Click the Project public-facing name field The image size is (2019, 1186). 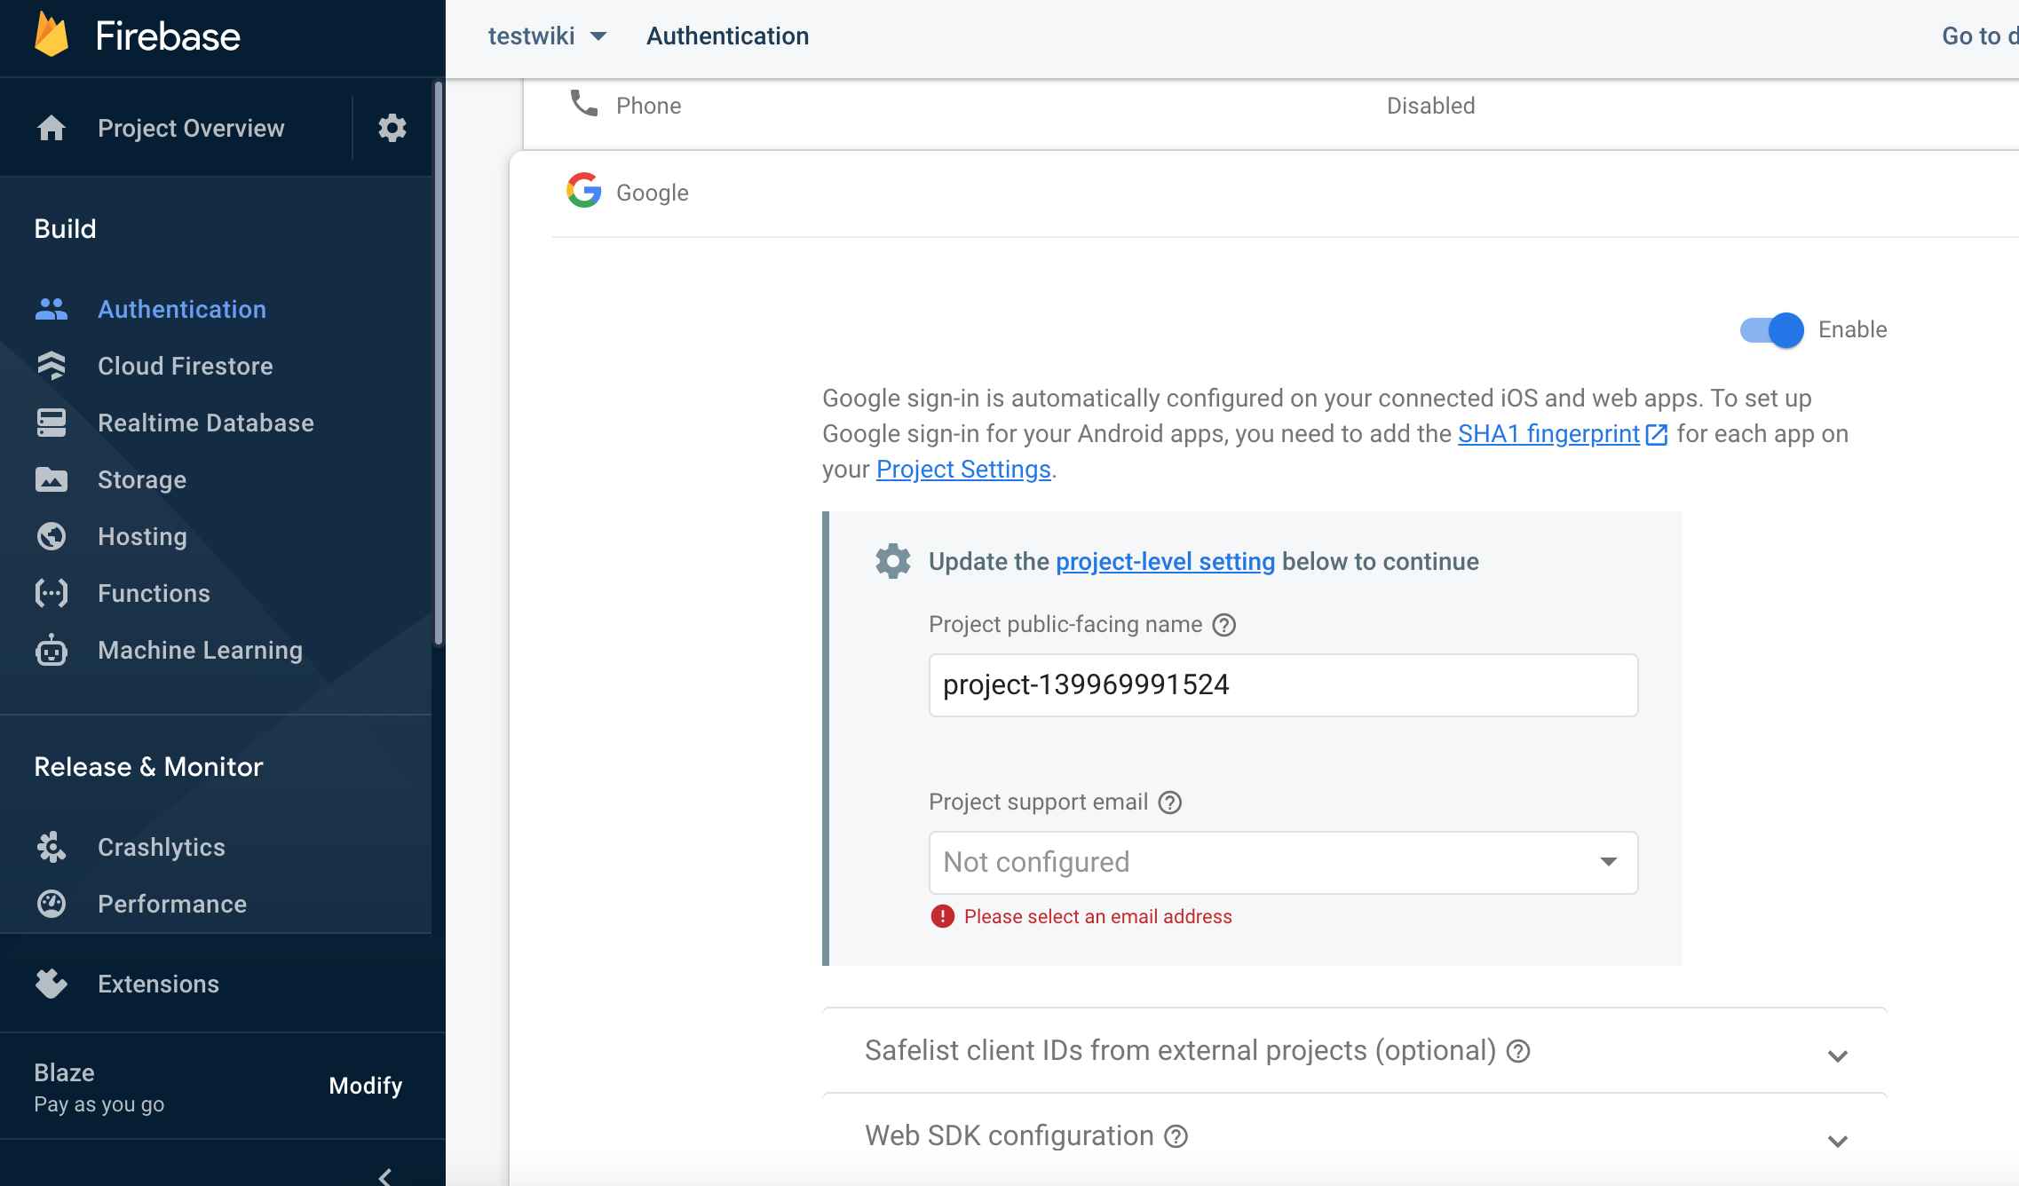[x=1283, y=685]
